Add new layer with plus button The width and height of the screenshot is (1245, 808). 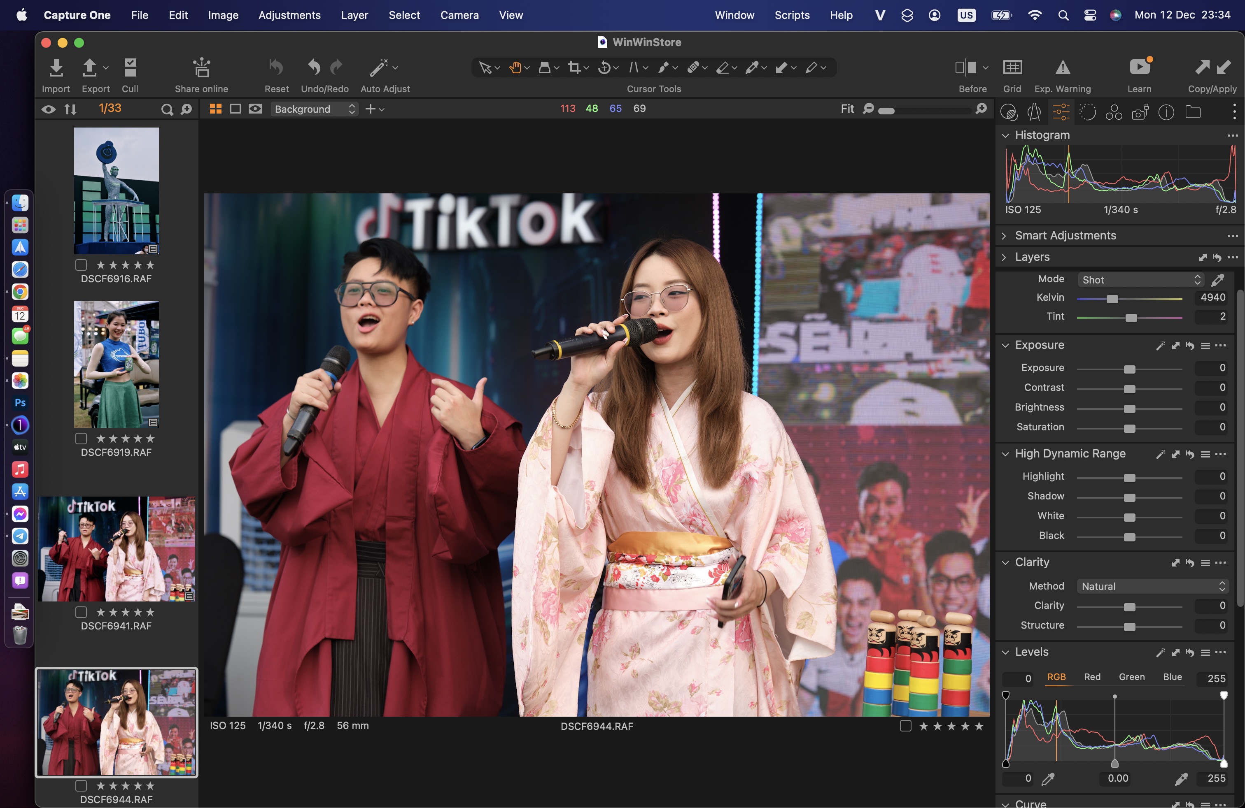click(371, 109)
